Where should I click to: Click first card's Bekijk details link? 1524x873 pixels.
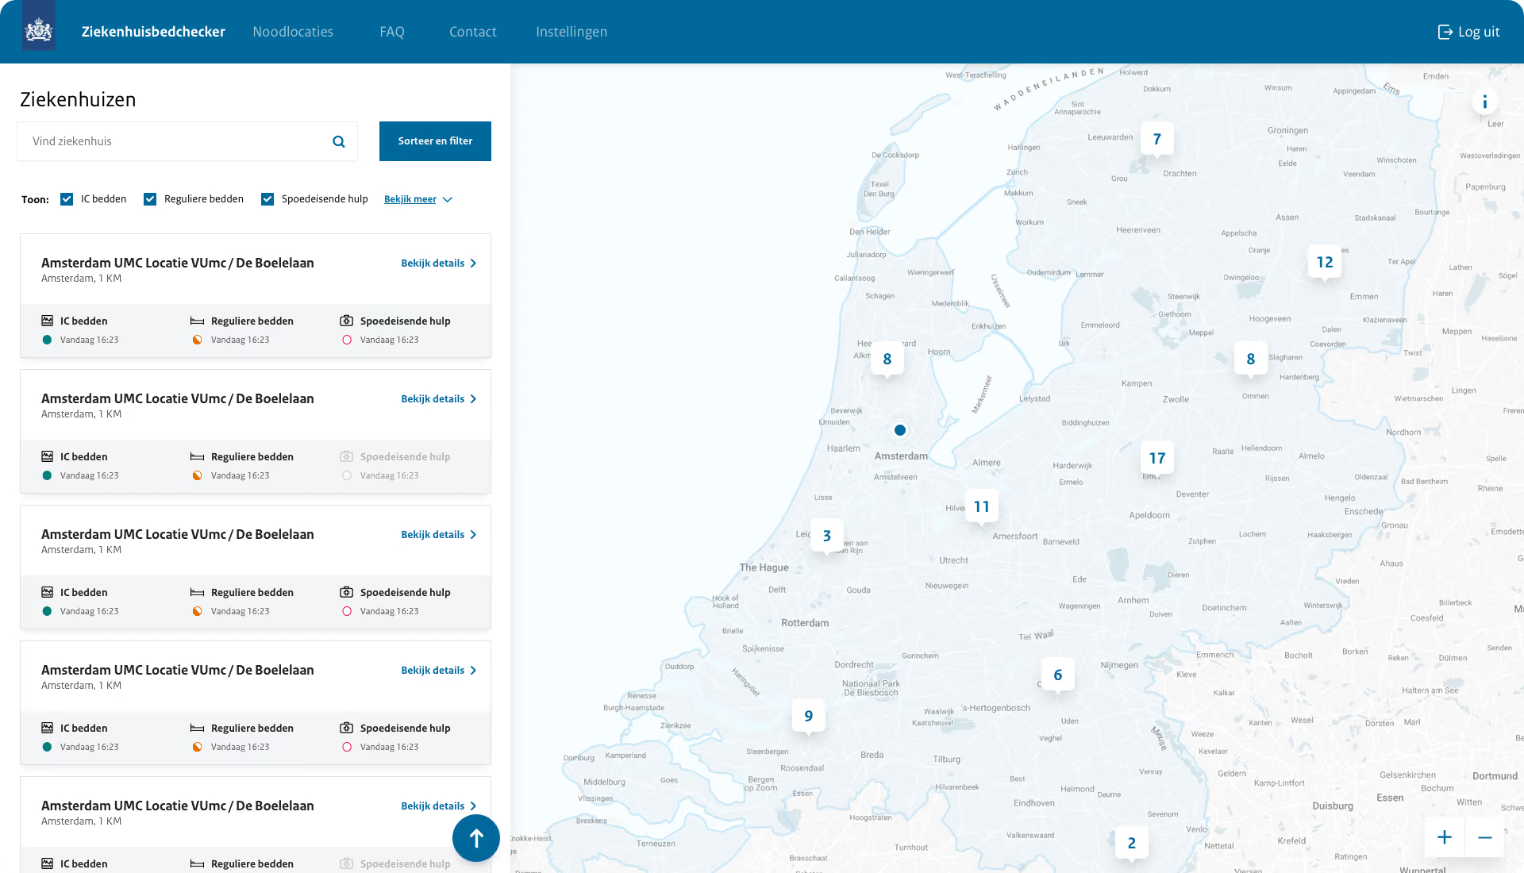pos(433,263)
